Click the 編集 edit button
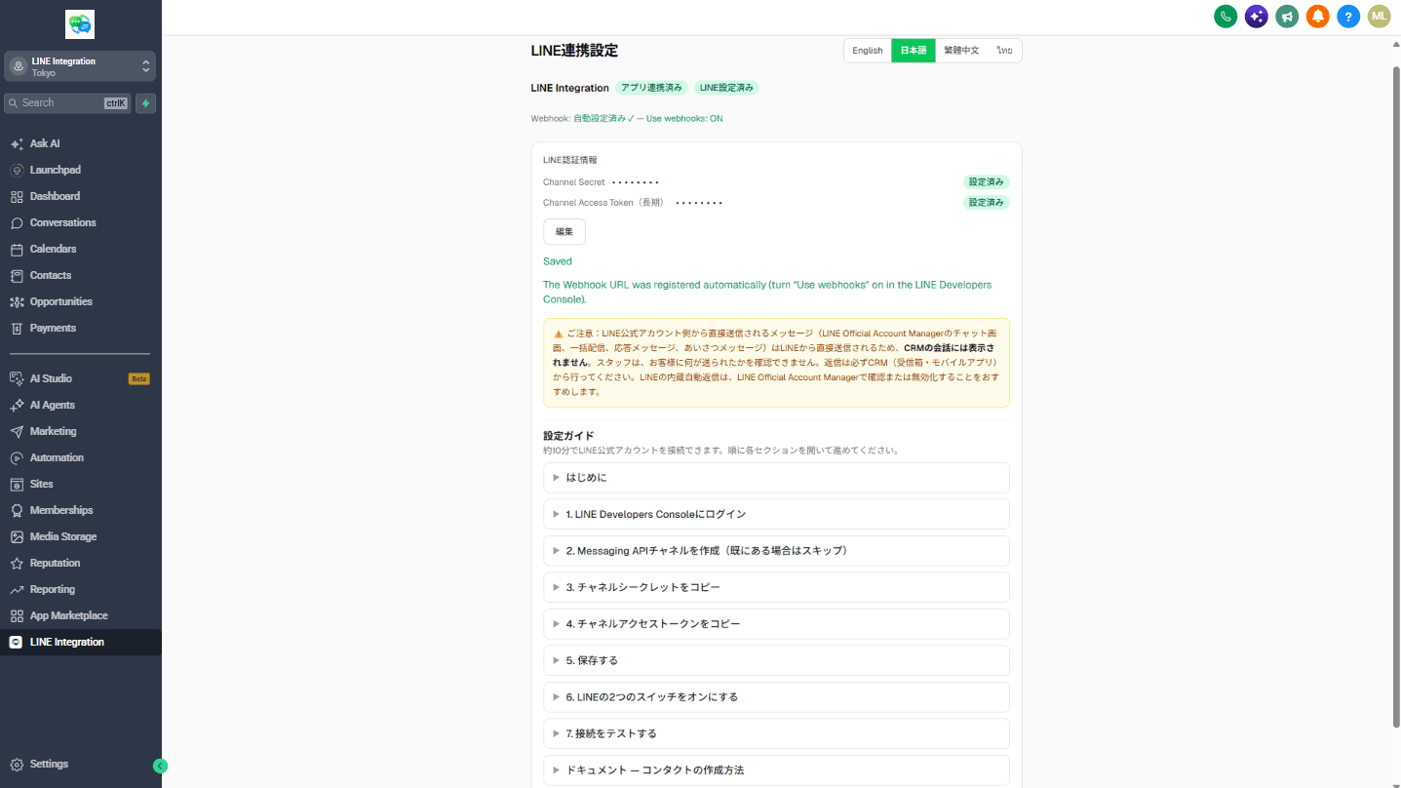Image resolution: width=1401 pixels, height=788 pixels. (564, 232)
